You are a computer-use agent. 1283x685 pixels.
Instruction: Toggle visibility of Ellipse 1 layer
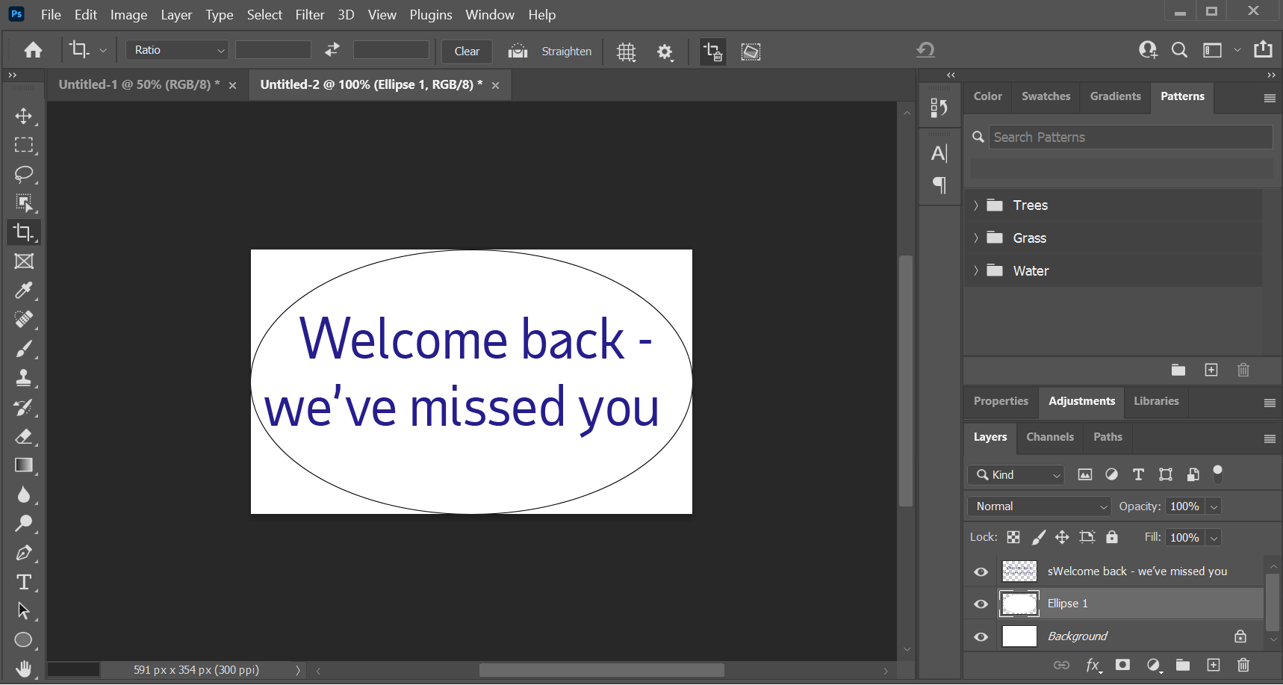(981, 604)
